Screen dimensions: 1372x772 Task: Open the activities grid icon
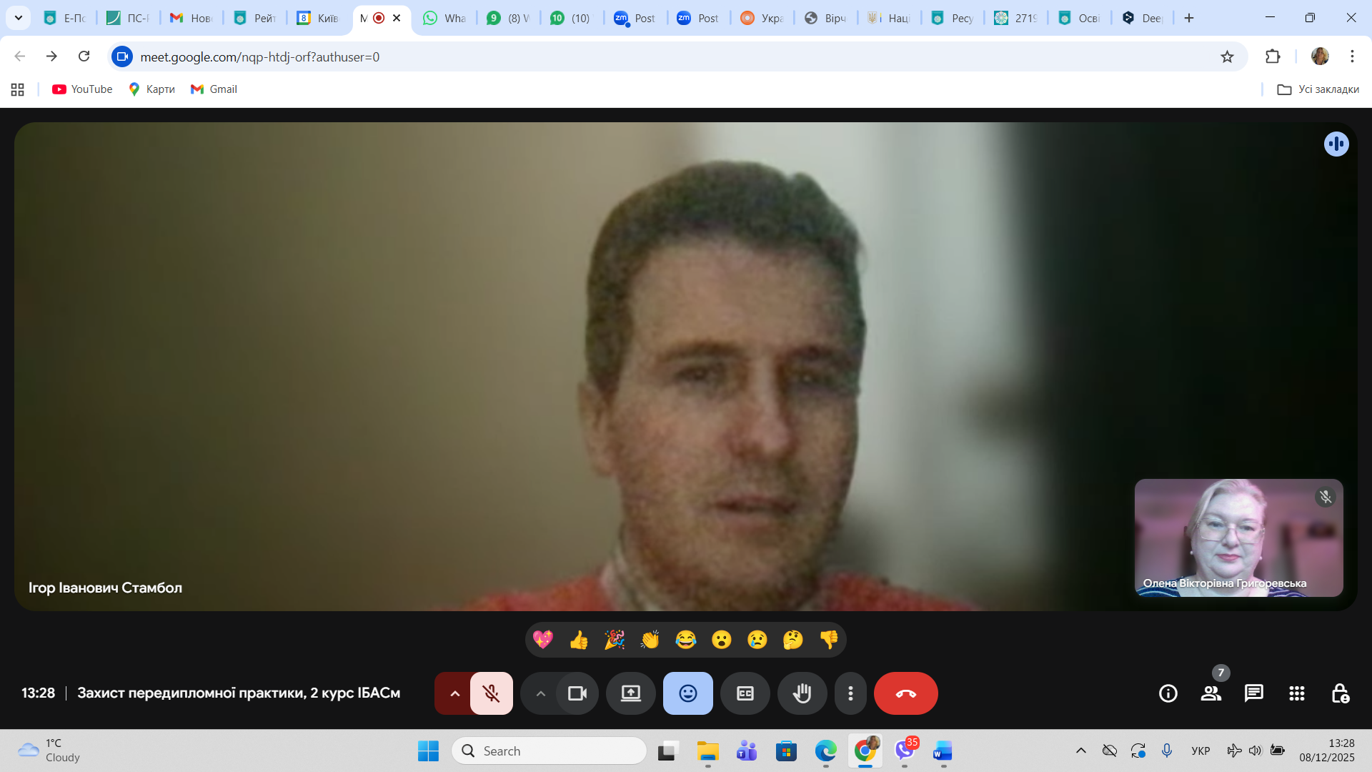pos(1296,693)
